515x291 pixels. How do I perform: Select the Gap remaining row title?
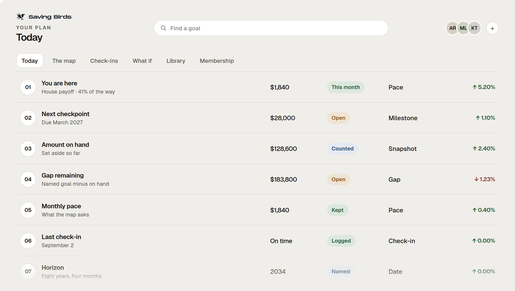(62, 175)
